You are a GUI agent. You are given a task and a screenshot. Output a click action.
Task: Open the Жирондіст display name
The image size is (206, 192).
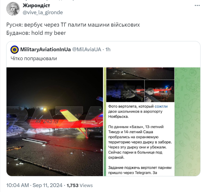(x=36, y=5)
